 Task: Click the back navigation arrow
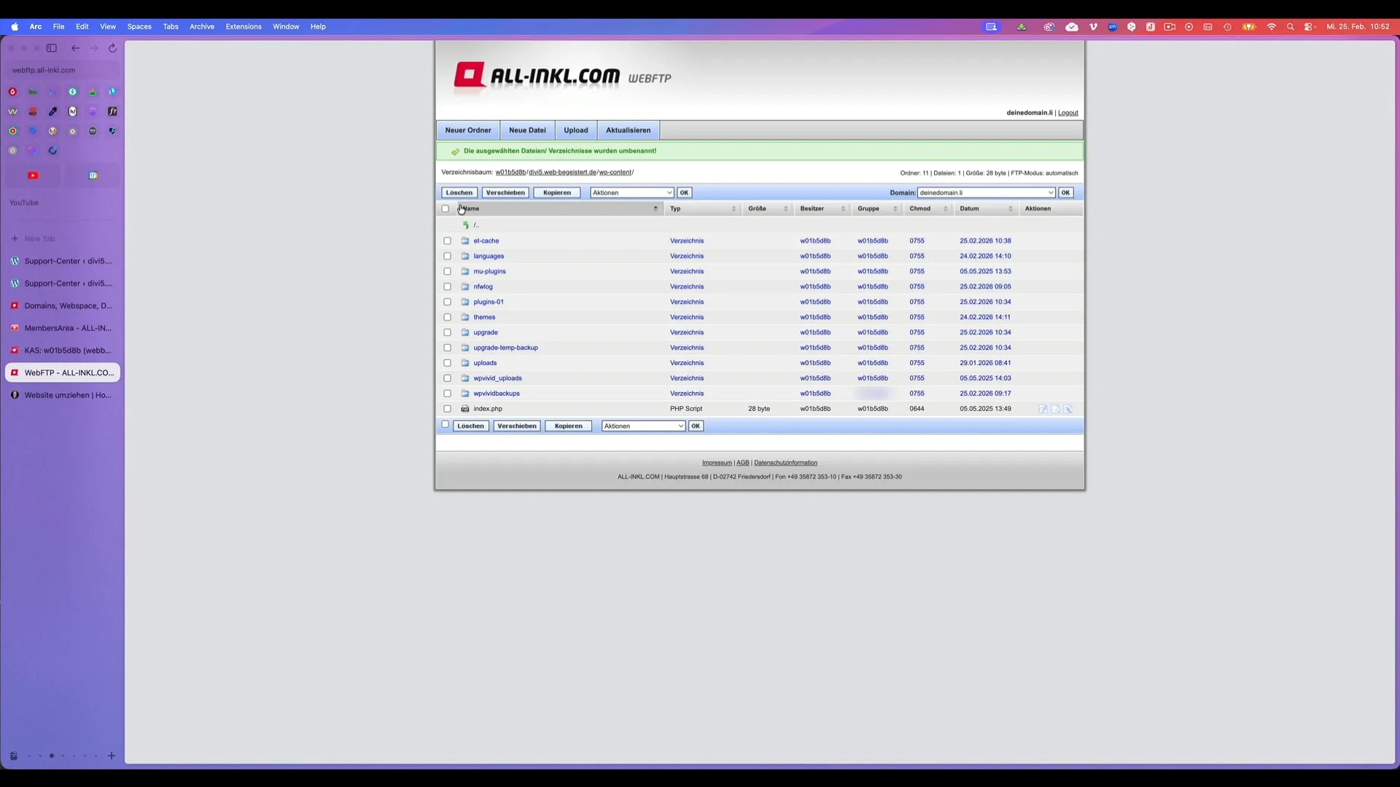click(75, 48)
